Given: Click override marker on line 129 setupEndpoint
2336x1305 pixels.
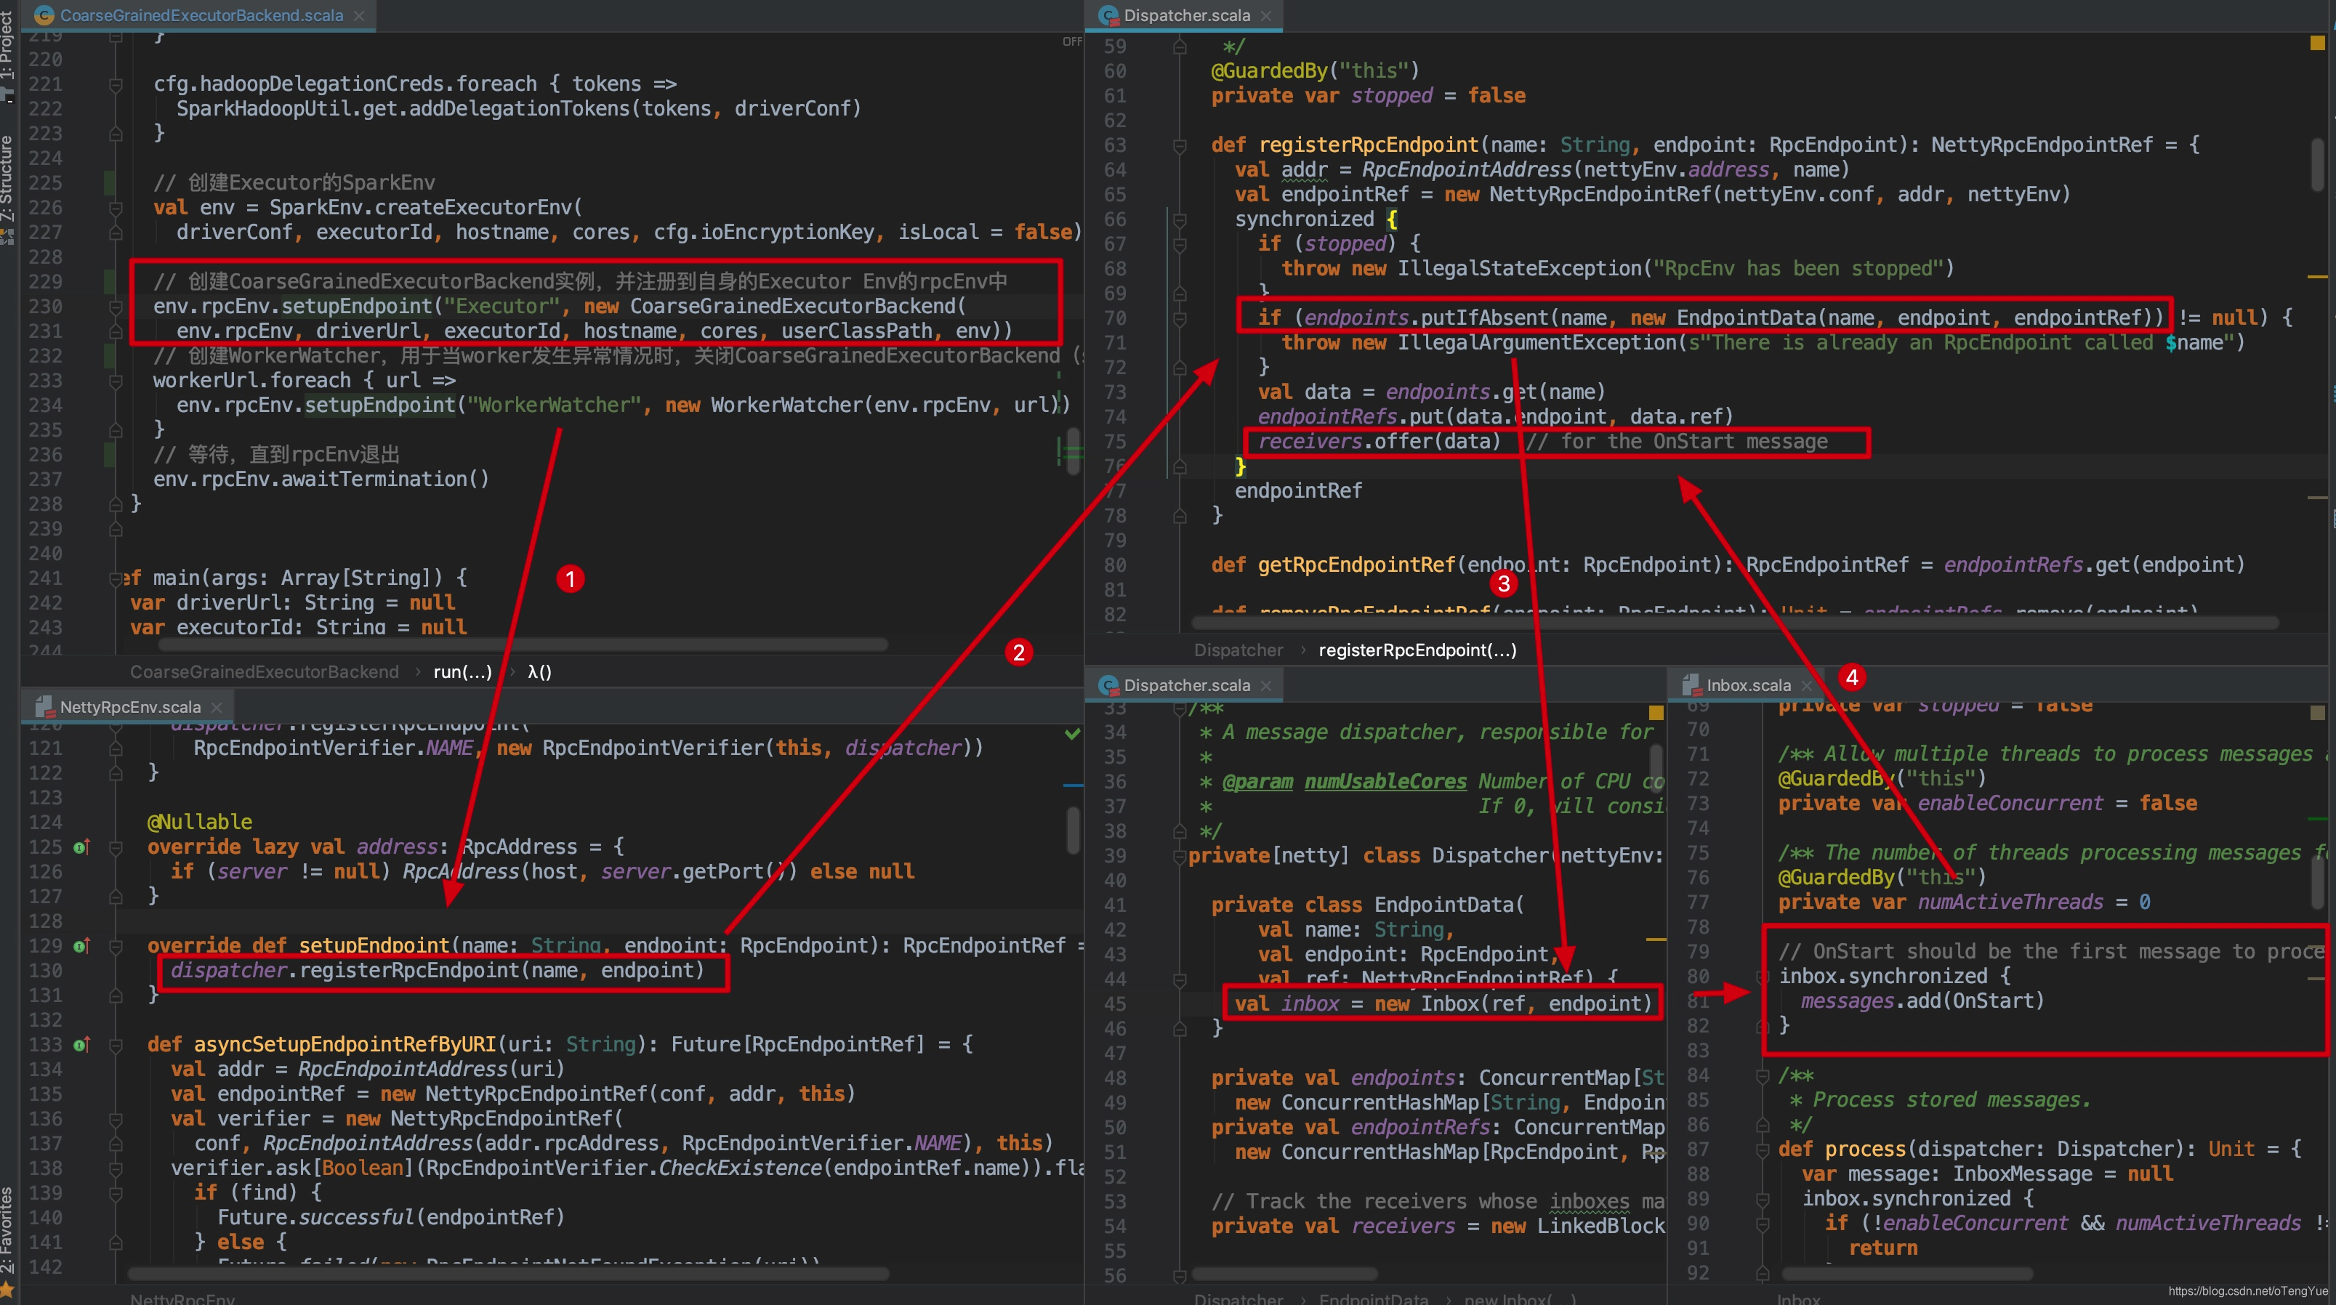Looking at the screenshot, I should click(81, 946).
